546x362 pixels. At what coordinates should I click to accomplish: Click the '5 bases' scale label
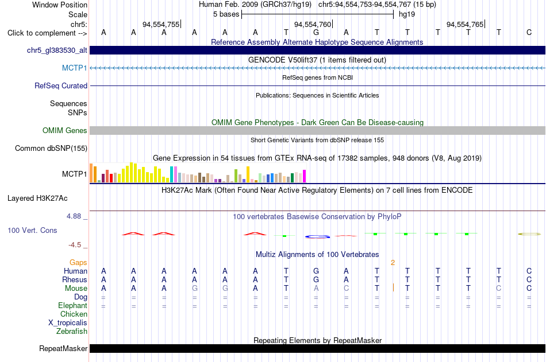coord(226,14)
